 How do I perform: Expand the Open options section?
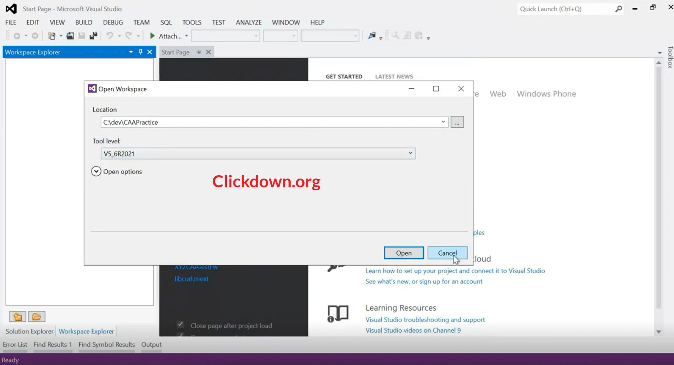pos(96,171)
